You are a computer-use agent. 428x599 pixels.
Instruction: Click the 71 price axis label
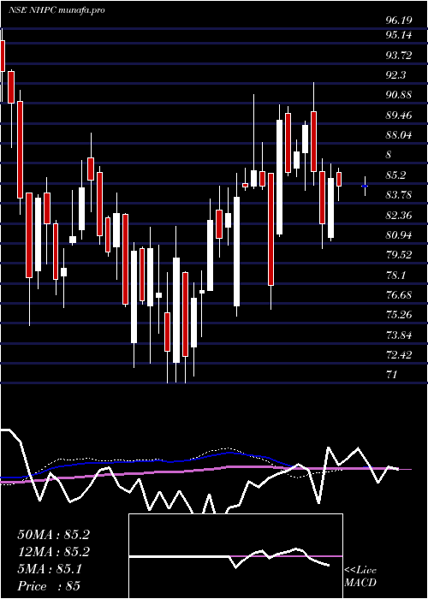pos(391,375)
